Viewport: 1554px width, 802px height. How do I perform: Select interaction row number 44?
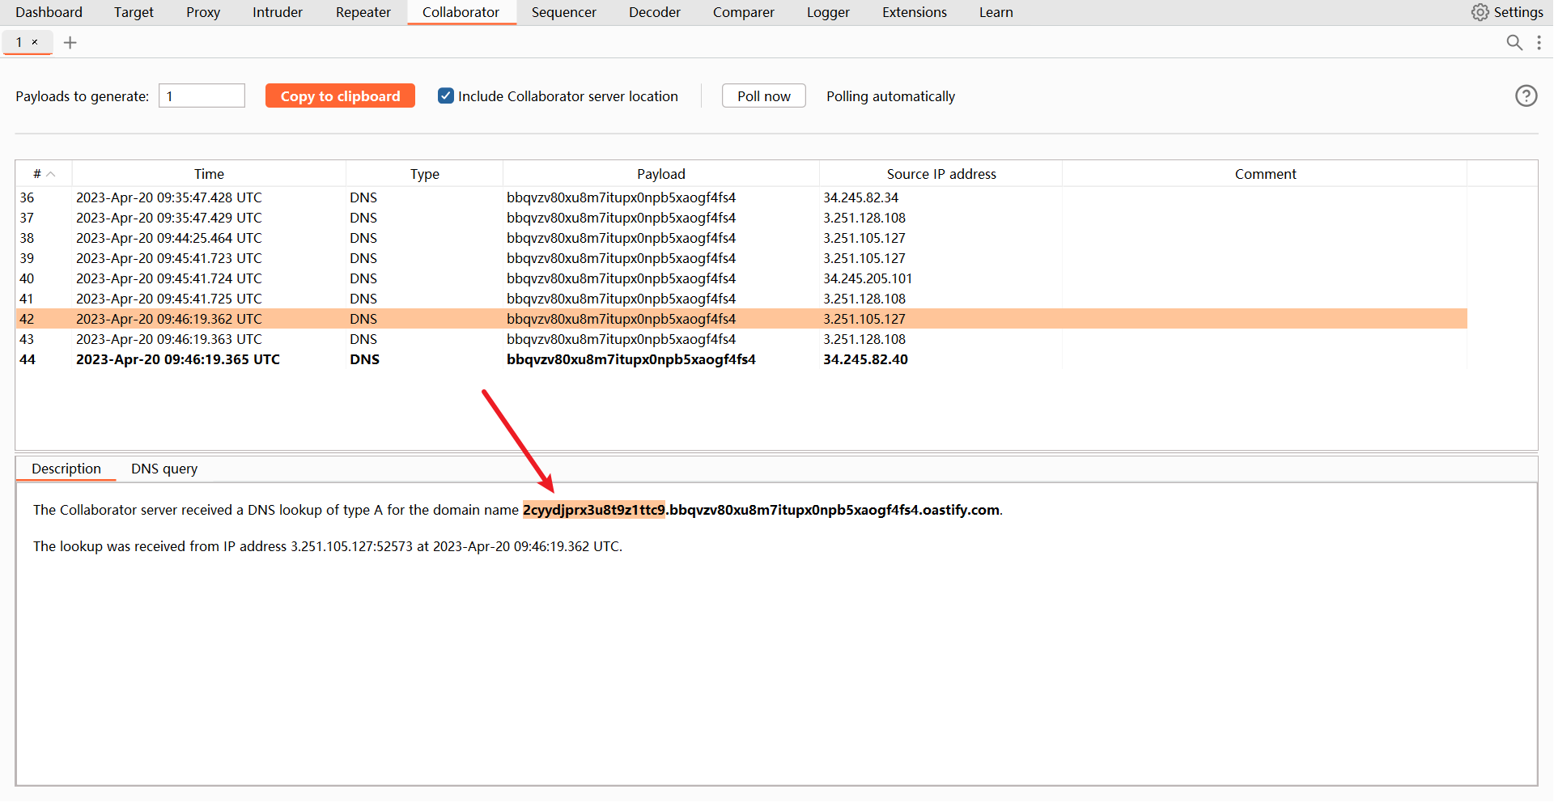point(405,359)
